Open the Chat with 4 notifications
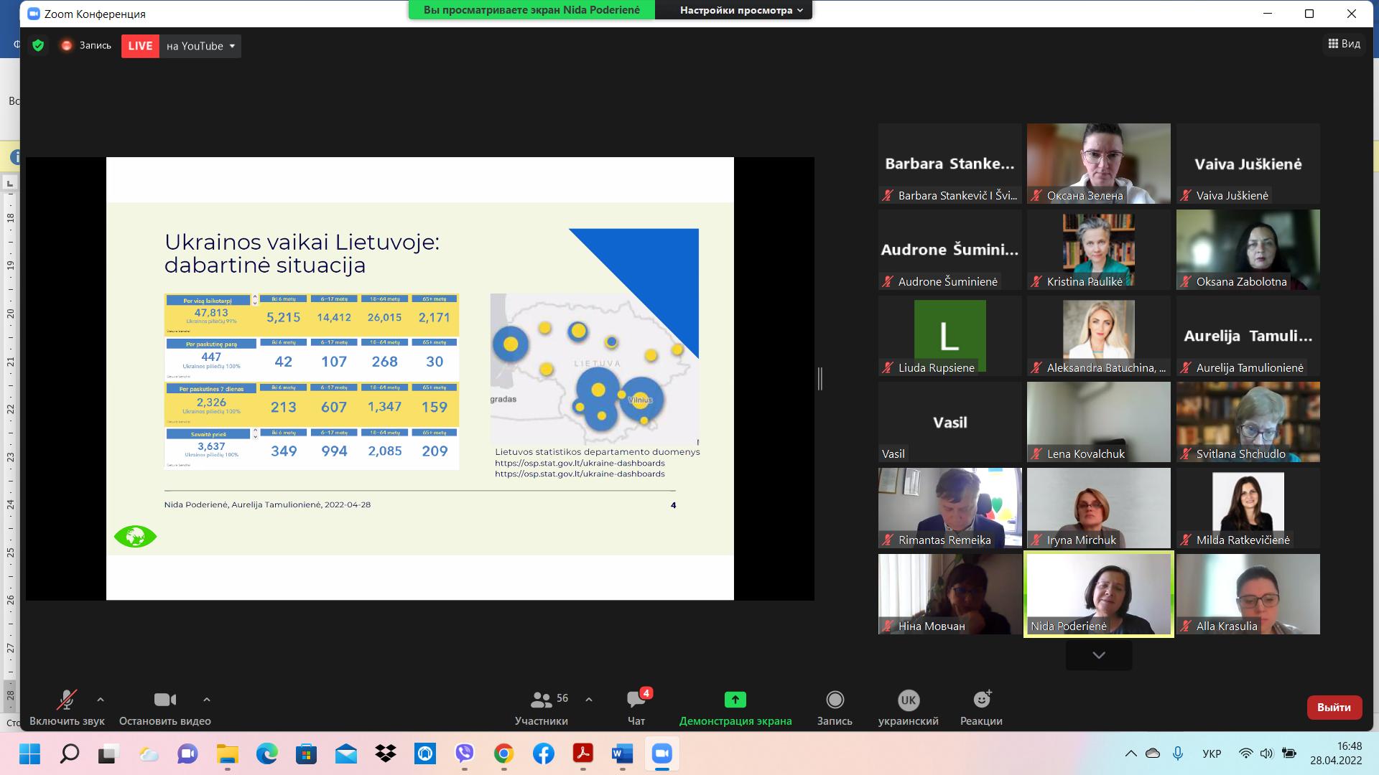This screenshot has height=775, width=1379. pyautogui.click(x=636, y=700)
